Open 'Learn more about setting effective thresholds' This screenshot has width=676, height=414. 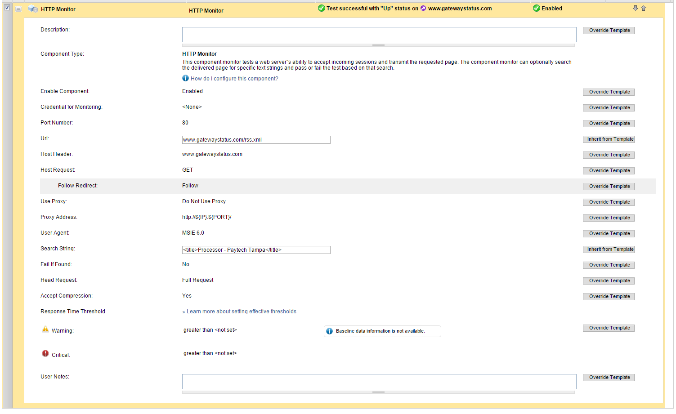(x=242, y=312)
